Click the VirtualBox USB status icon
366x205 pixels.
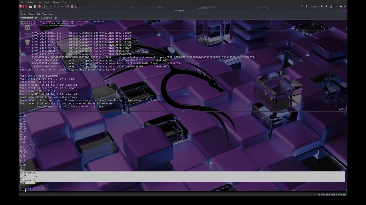(x=329, y=194)
